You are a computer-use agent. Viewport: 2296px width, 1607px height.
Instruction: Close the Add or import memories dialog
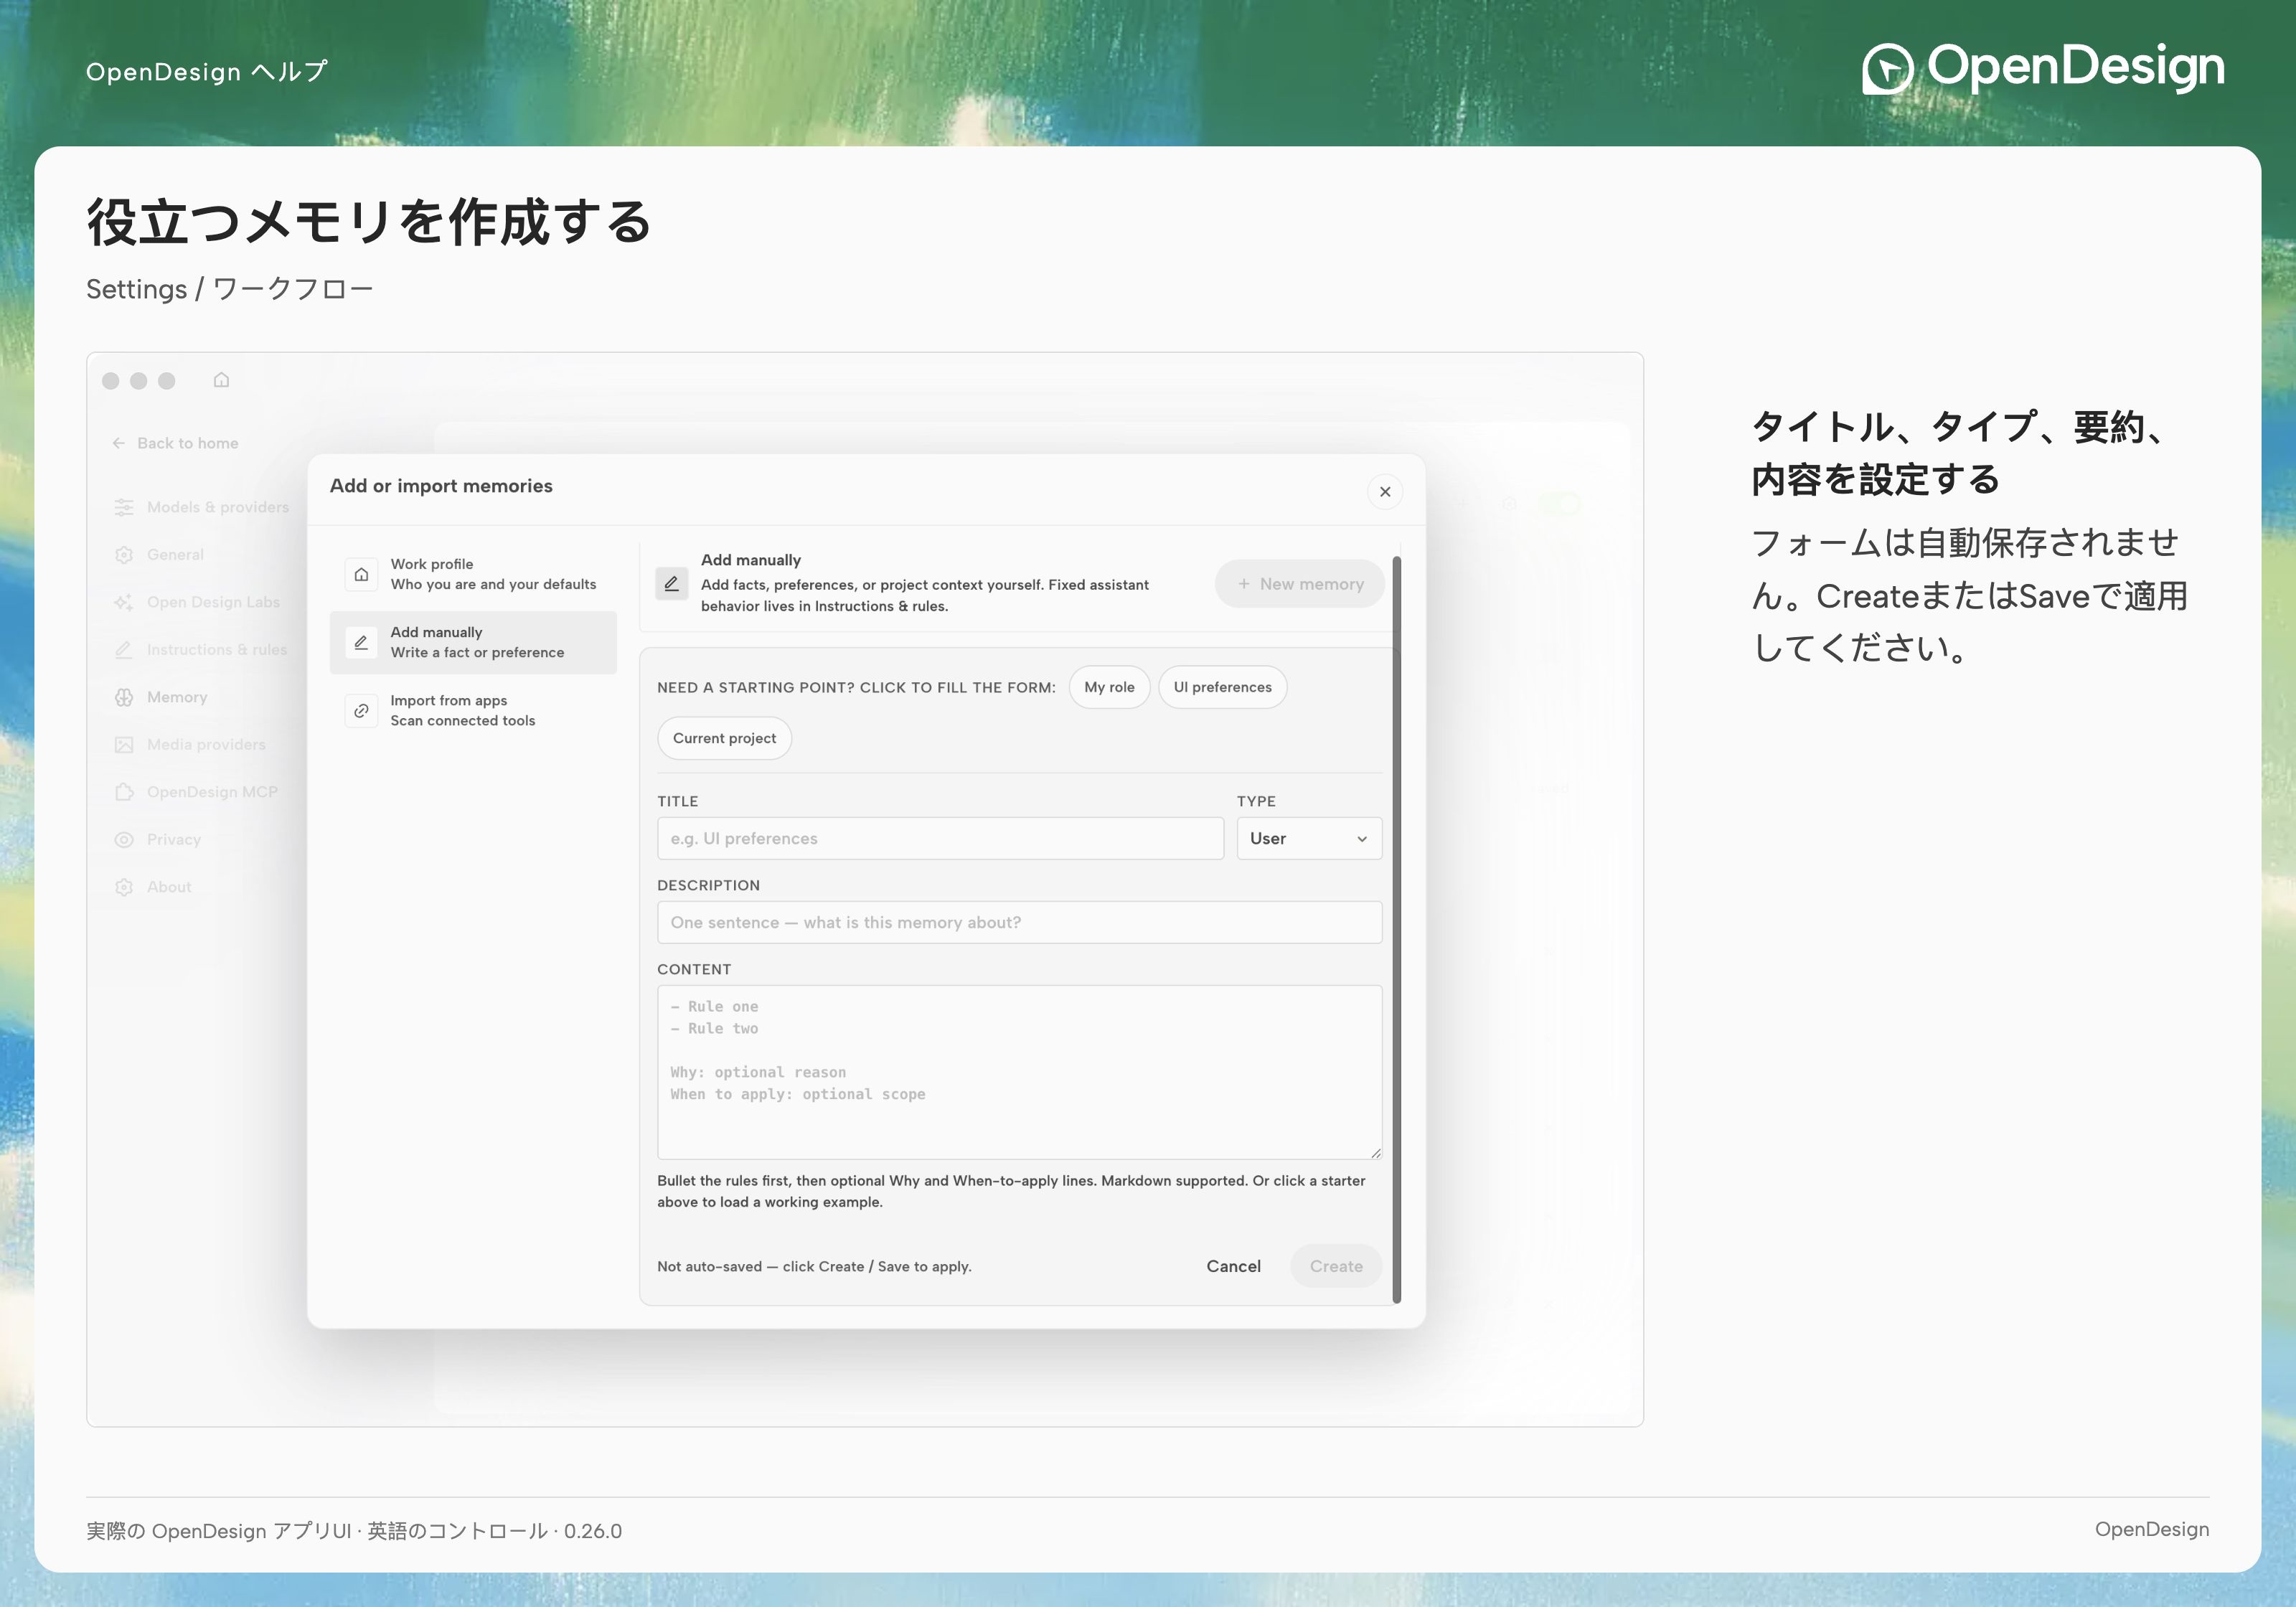coord(1385,491)
